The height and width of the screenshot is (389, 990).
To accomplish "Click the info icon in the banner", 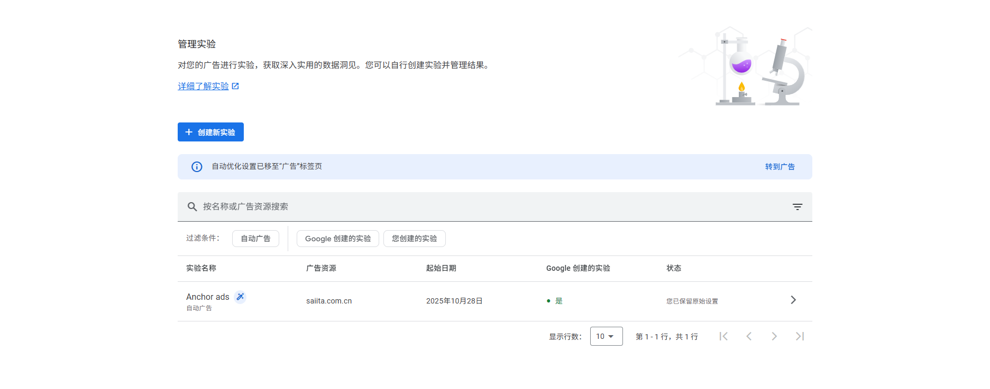I will 197,167.
